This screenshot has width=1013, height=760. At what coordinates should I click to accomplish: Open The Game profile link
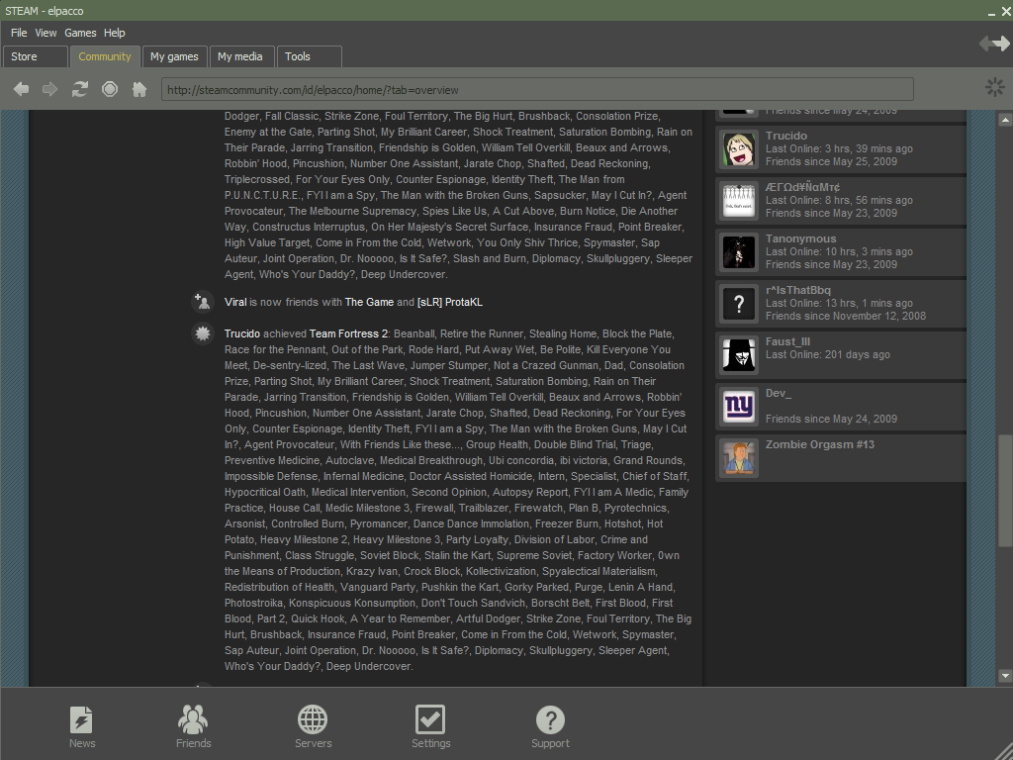pos(369,302)
